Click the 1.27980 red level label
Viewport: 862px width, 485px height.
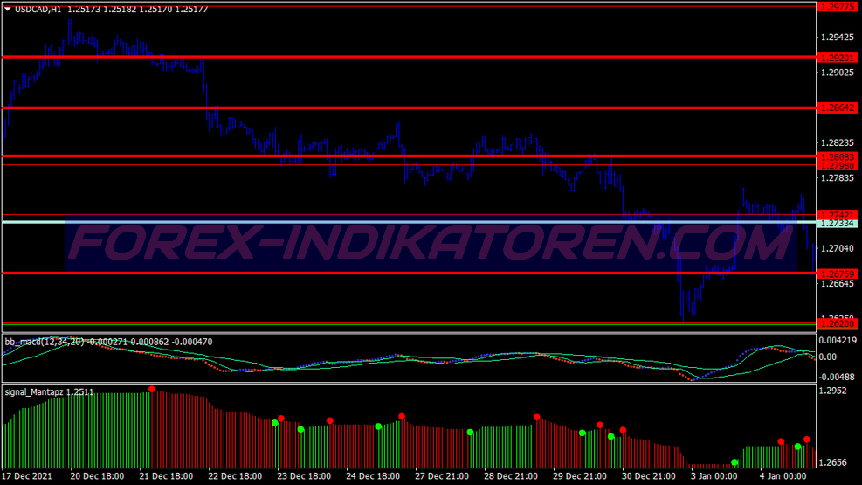coord(838,165)
